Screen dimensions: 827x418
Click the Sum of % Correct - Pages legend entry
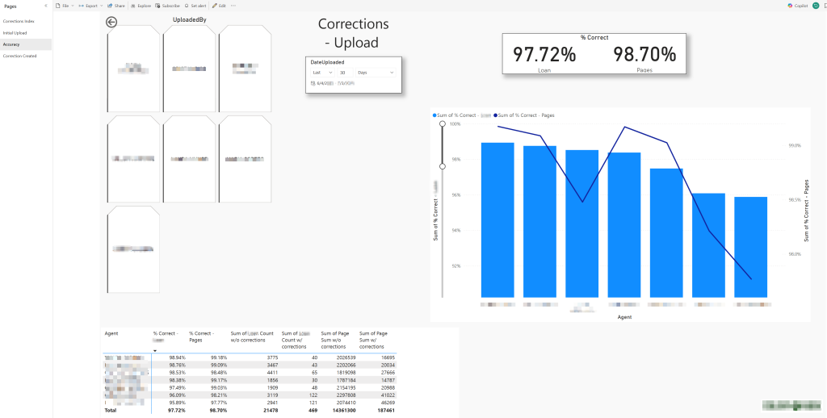[523, 115]
